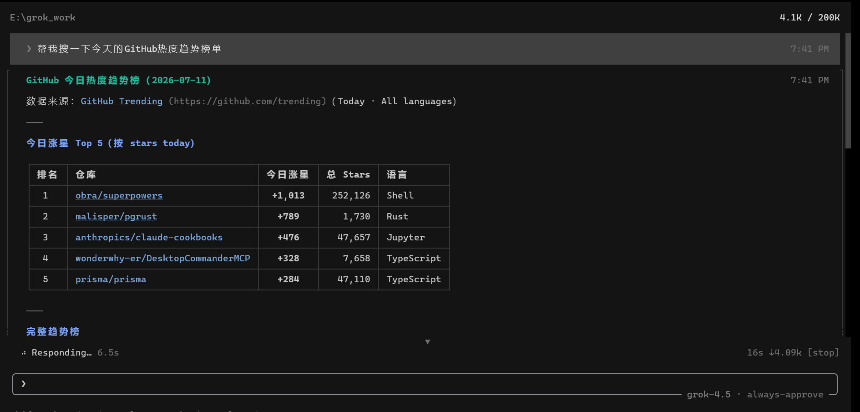Click the 完整趋势榜 section heading
Image resolution: width=860 pixels, height=412 pixels.
point(53,331)
